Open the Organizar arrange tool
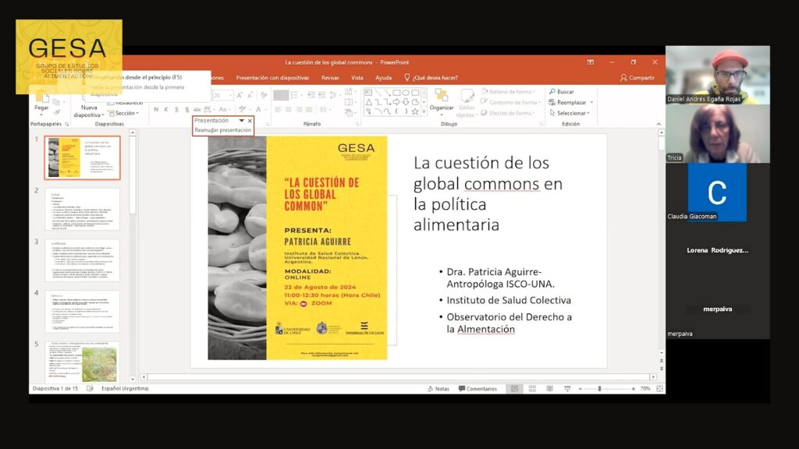Image resolution: width=799 pixels, height=449 pixels. click(x=442, y=99)
